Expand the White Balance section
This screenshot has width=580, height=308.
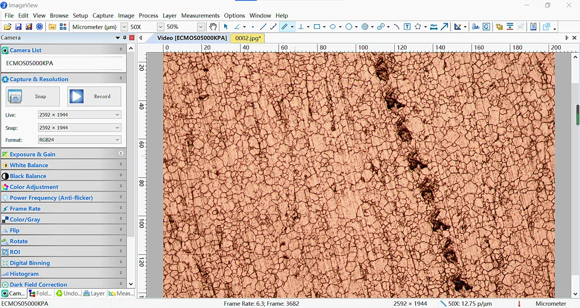pyautogui.click(x=121, y=165)
